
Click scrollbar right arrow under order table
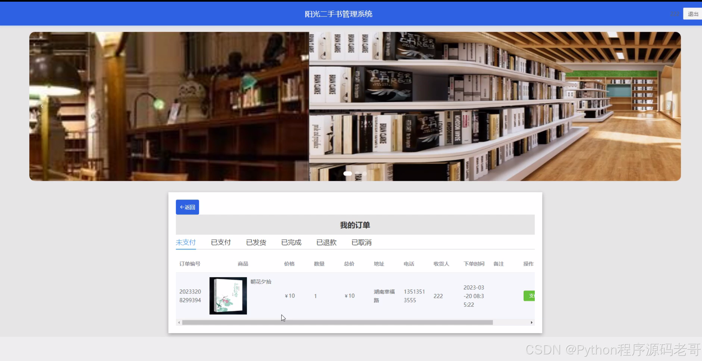point(531,322)
